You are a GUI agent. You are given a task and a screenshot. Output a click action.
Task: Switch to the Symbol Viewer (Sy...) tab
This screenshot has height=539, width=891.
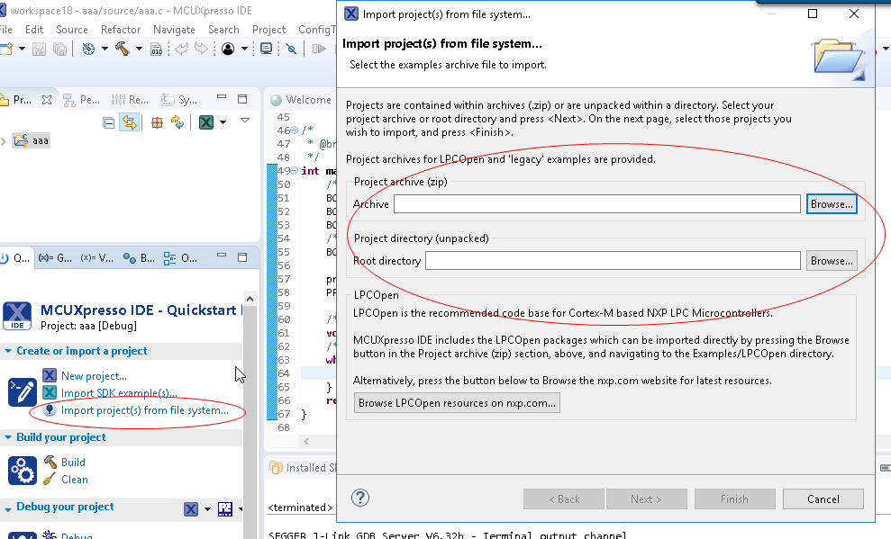(x=178, y=100)
